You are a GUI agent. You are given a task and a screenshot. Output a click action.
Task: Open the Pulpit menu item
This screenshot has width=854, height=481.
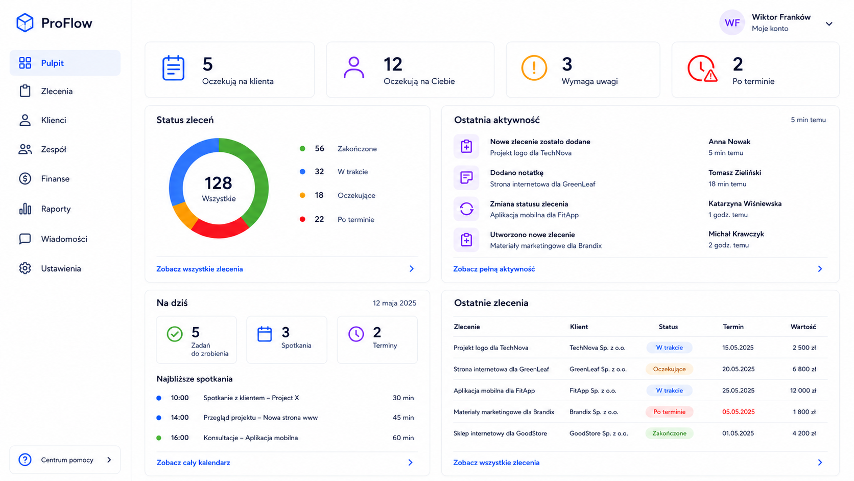(x=65, y=63)
